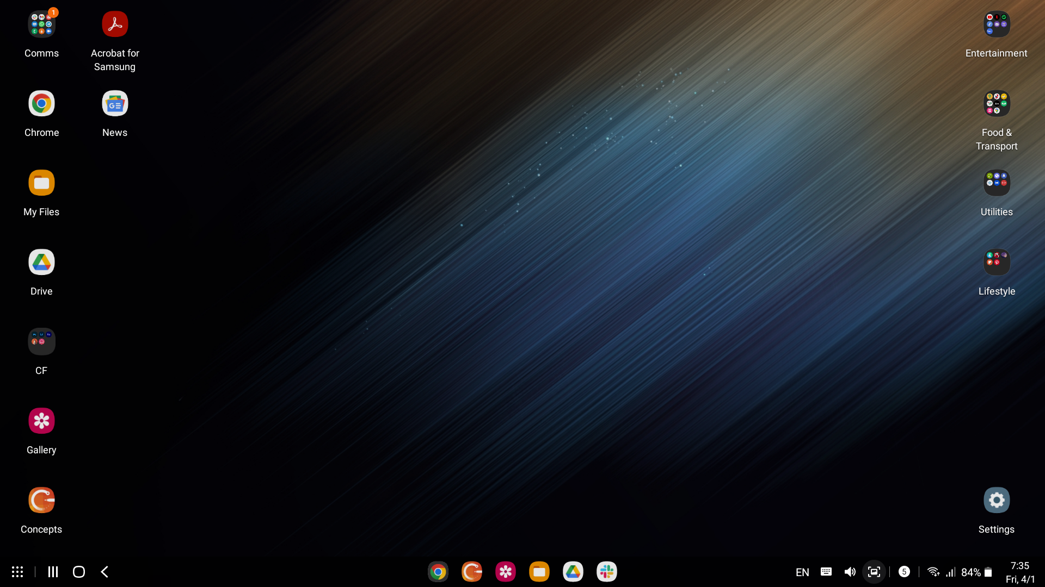
Task: Open My Files desktop icon
Action: 41,183
